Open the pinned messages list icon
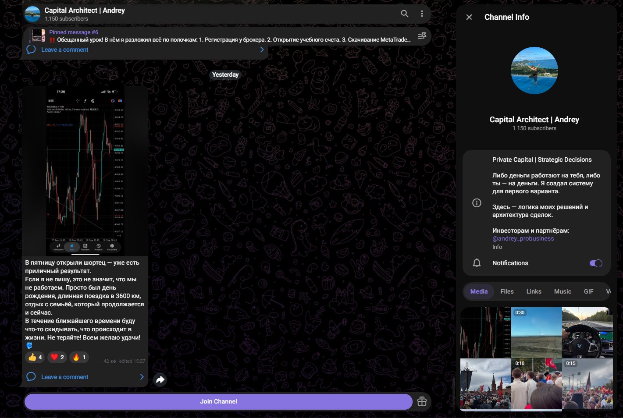This screenshot has height=418, width=623. [x=422, y=36]
